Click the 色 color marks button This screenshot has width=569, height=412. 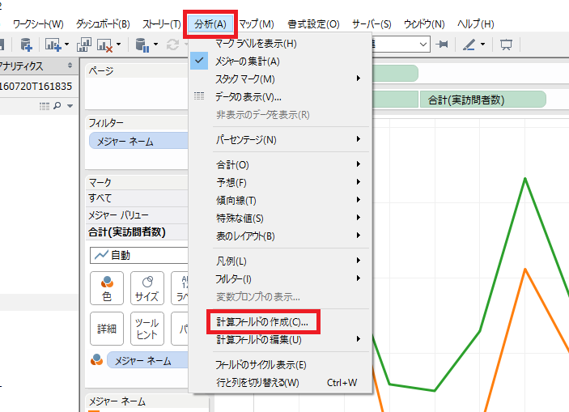107,288
